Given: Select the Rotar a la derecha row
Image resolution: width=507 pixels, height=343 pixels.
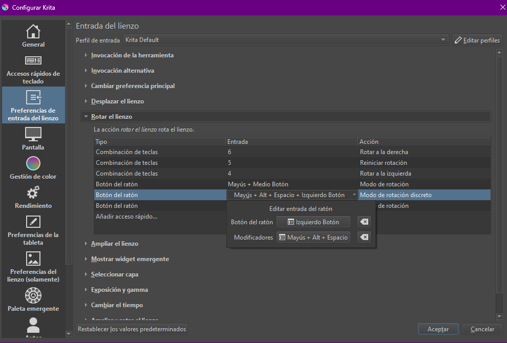Looking at the screenshot, I should [292, 152].
